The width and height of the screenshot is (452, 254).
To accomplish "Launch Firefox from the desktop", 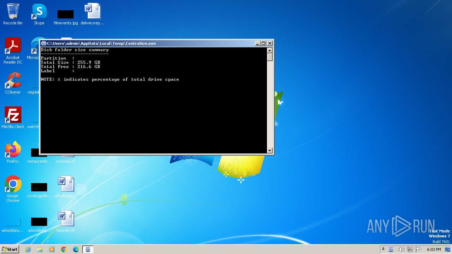I will pos(13,152).
